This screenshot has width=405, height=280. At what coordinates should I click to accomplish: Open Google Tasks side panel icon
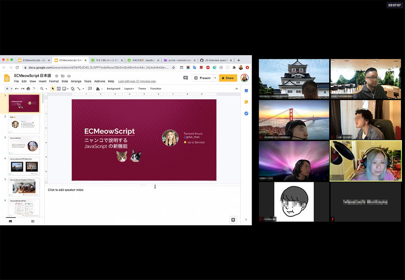246,113
